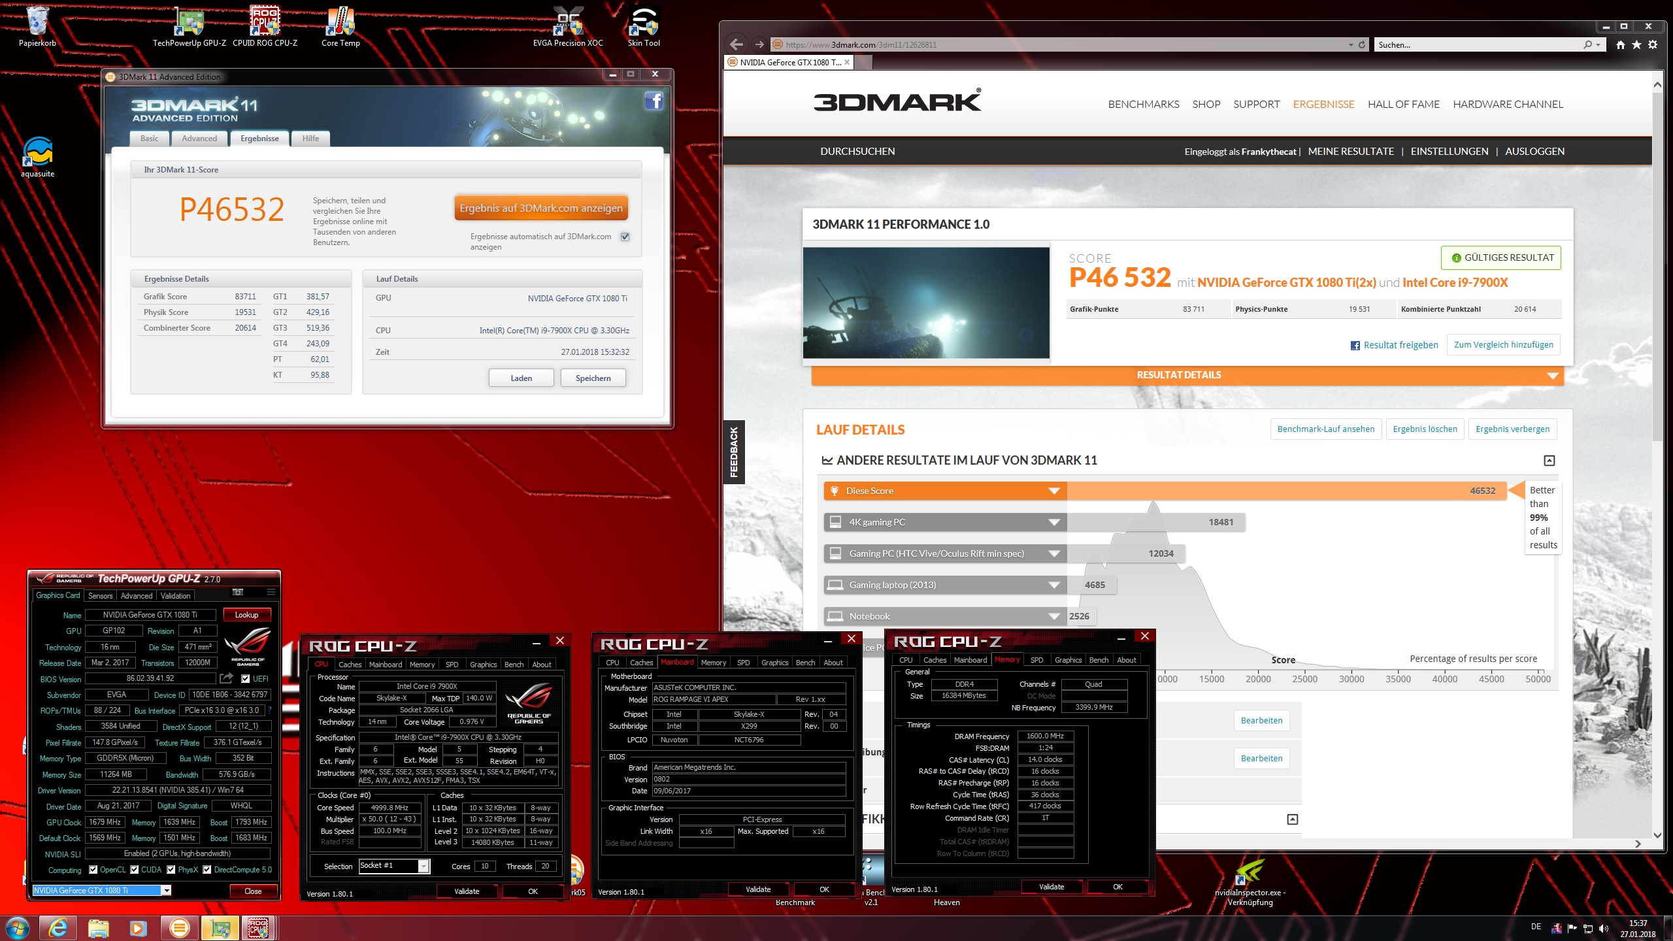Open the Papierkorb recycle bin icon
Viewport: 1673px width, 941px height.
pos(37,26)
